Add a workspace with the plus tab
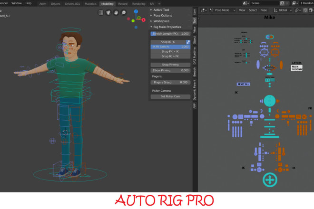The height and width of the screenshot is (209, 314). pos(159,4)
